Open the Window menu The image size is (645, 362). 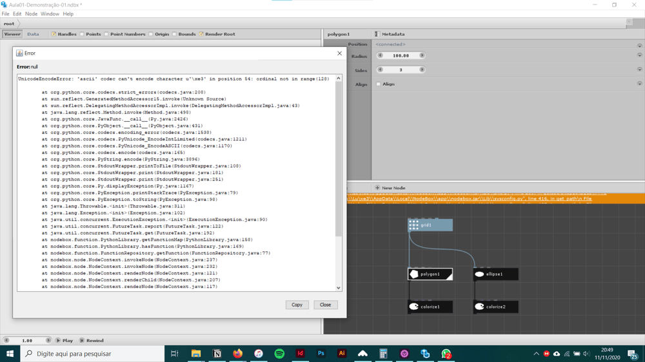pos(50,14)
